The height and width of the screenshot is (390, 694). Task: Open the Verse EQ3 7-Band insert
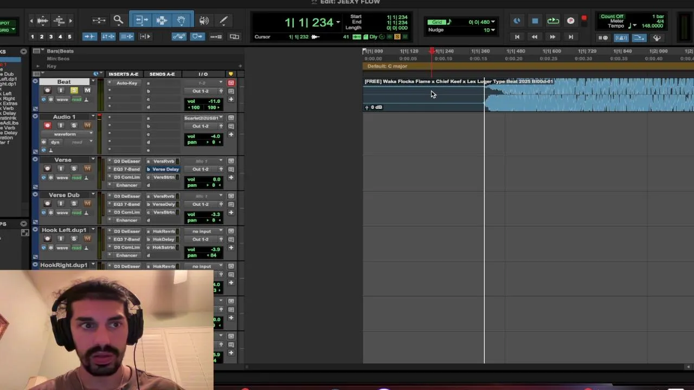coord(126,169)
